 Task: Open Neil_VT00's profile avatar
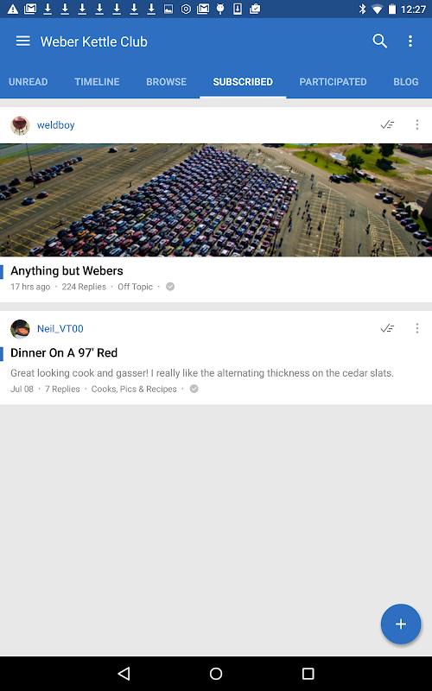coord(20,329)
